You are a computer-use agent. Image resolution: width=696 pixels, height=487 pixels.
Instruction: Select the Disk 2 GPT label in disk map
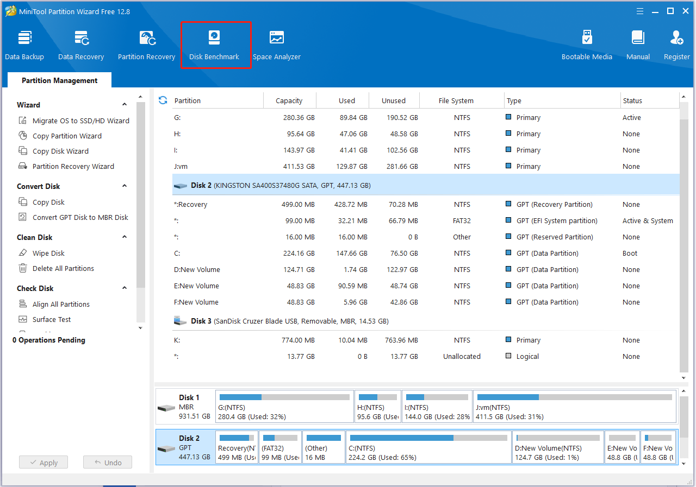[x=185, y=447]
